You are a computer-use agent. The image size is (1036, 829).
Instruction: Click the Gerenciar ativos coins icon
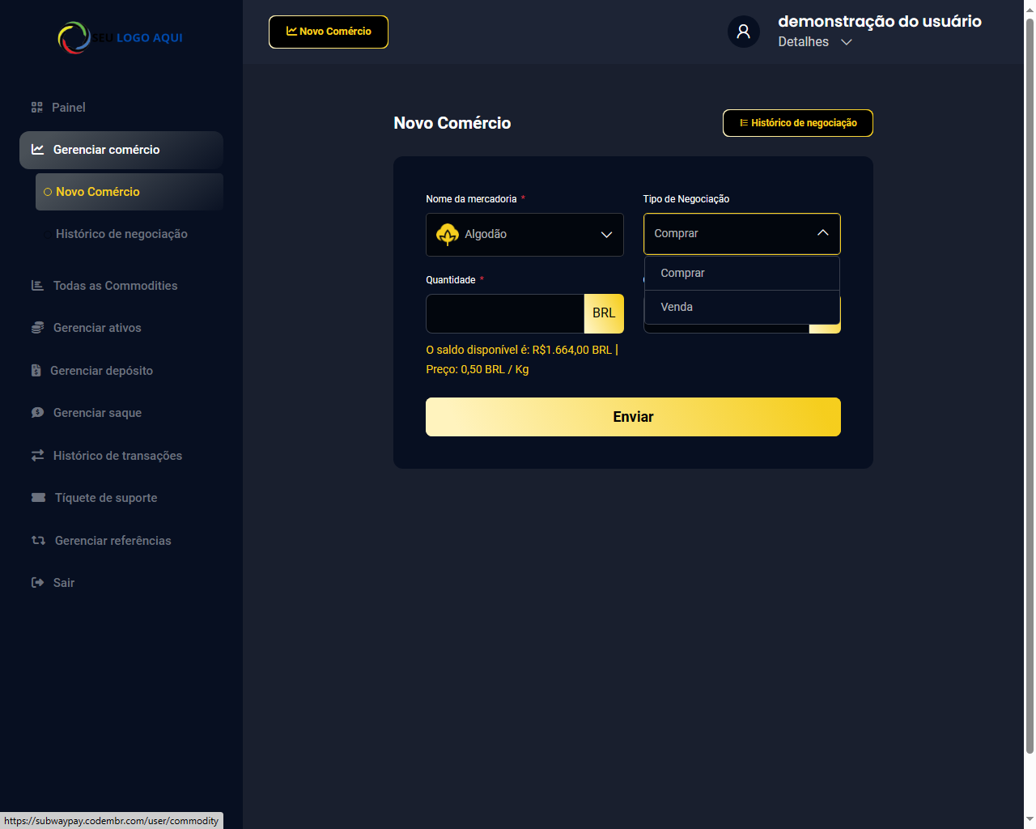click(x=37, y=328)
